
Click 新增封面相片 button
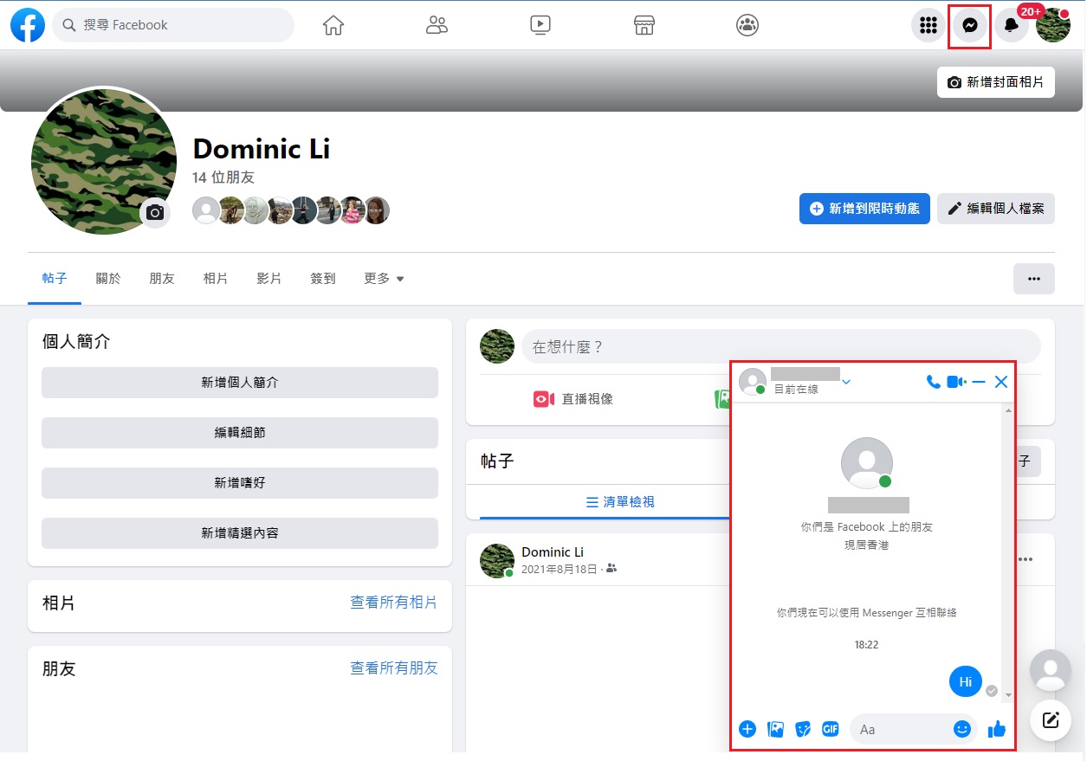pos(996,82)
